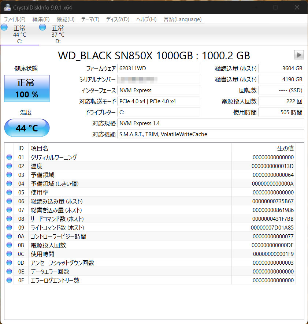This screenshot has width=308, height=324.
Task: Click raw value 00000000861986
Action: 273,210
